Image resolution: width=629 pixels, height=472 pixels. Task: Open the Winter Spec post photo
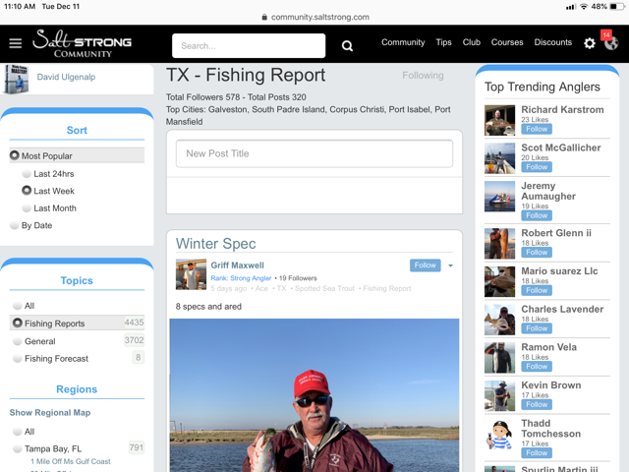(x=314, y=395)
